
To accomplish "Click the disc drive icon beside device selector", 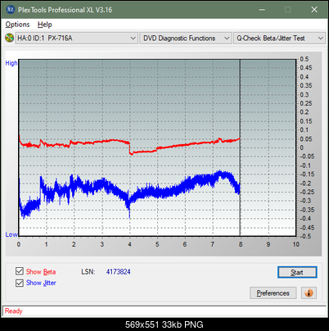I will [x=9, y=38].
